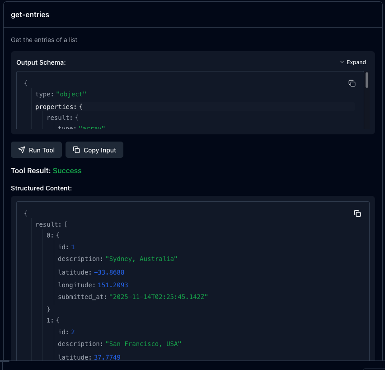The image size is (385, 370).
Task: Copy the Structured Content via its copy icon
Action: pyautogui.click(x=357, y=213)
